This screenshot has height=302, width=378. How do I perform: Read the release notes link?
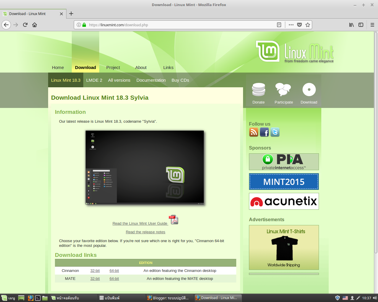pos(145,232)
